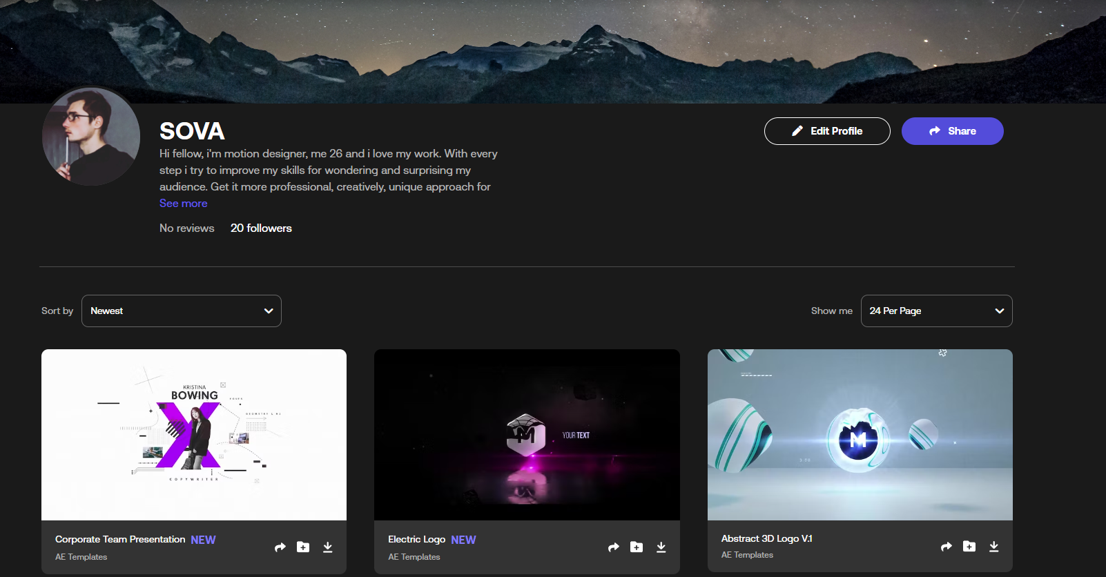The width and height of the screenshot is (1106, 577).
Task: Download the Electric Logo template
Action: [x=661, y=547]
